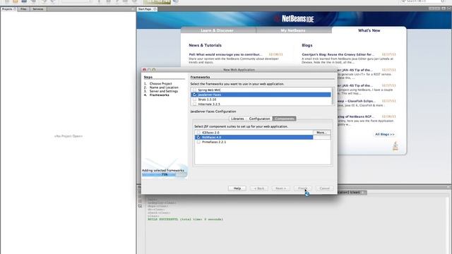Viewport: 452px width, 254px height.
Task: Click the Blogs heading
Action: coord(307,45)
